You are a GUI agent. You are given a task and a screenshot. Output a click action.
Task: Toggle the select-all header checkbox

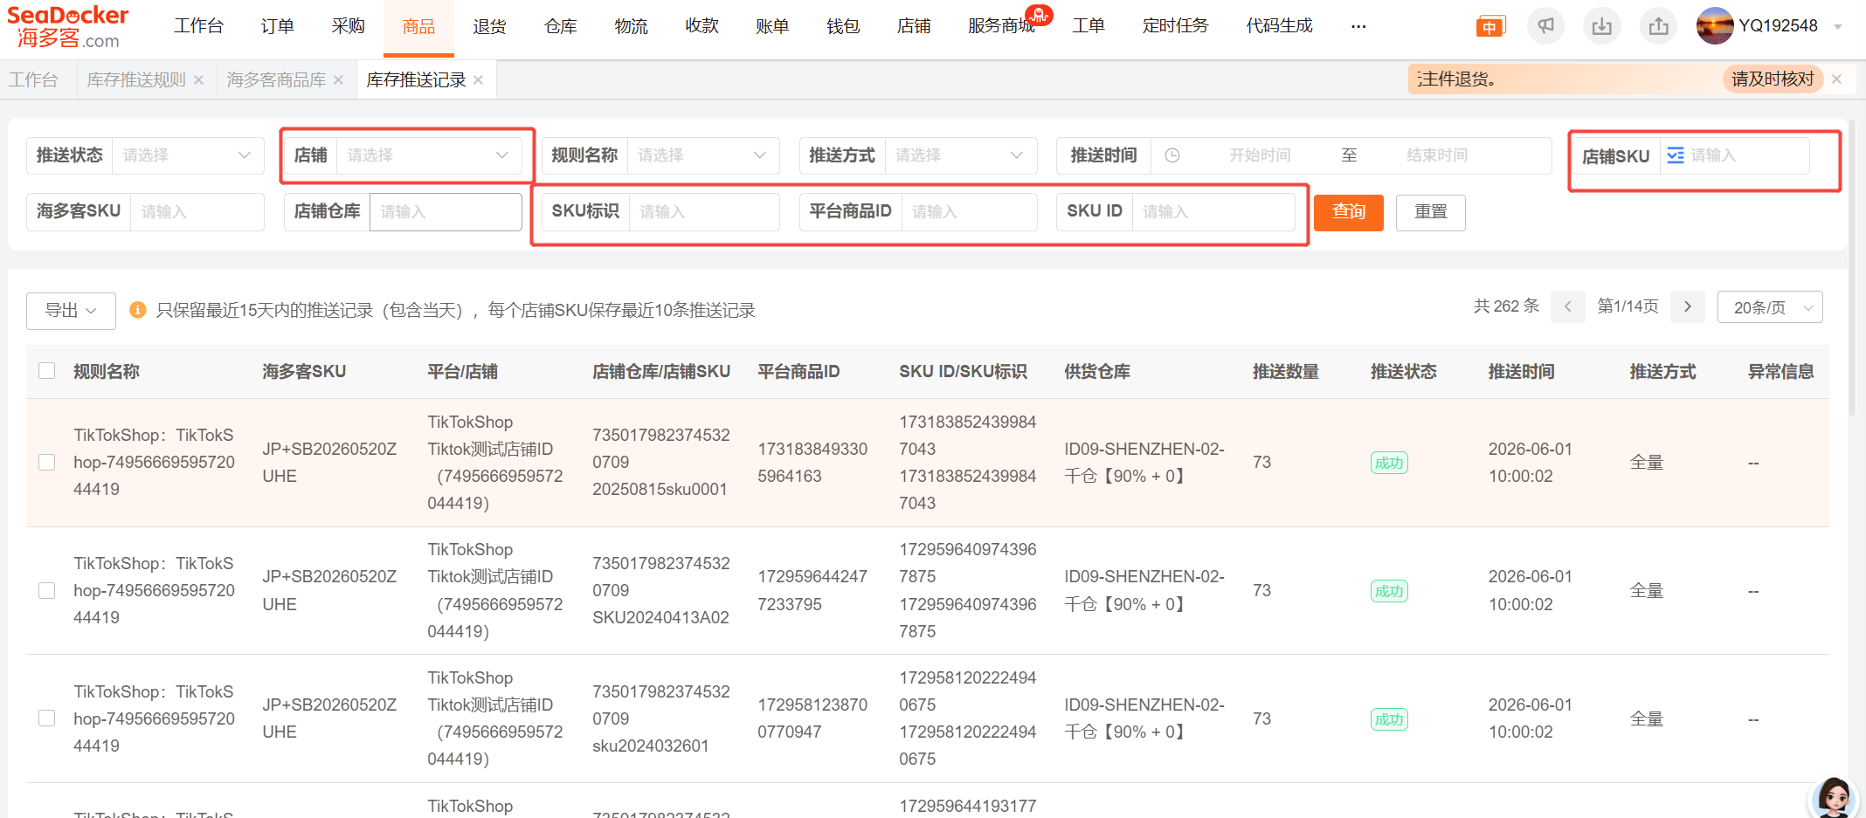pos(47,371)
